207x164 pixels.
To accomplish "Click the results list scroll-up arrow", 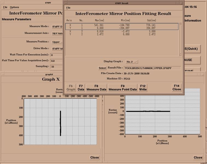I will tap(180, 24).
